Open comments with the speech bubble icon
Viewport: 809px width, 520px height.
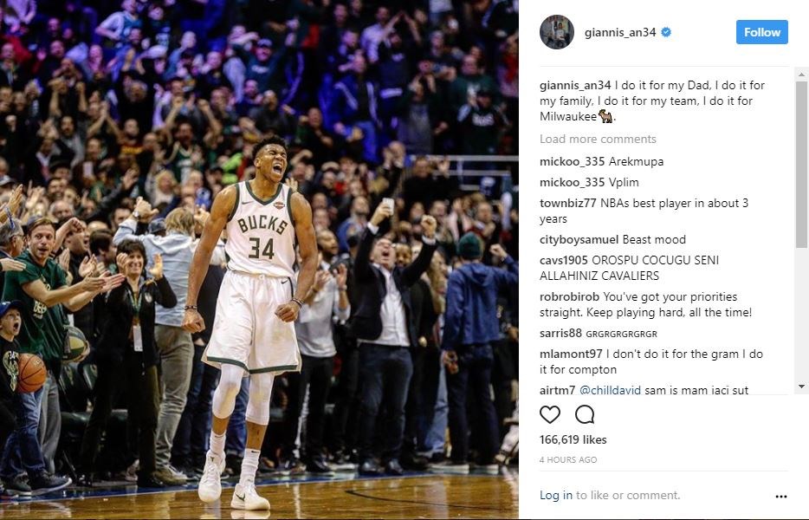click(585, 414)
